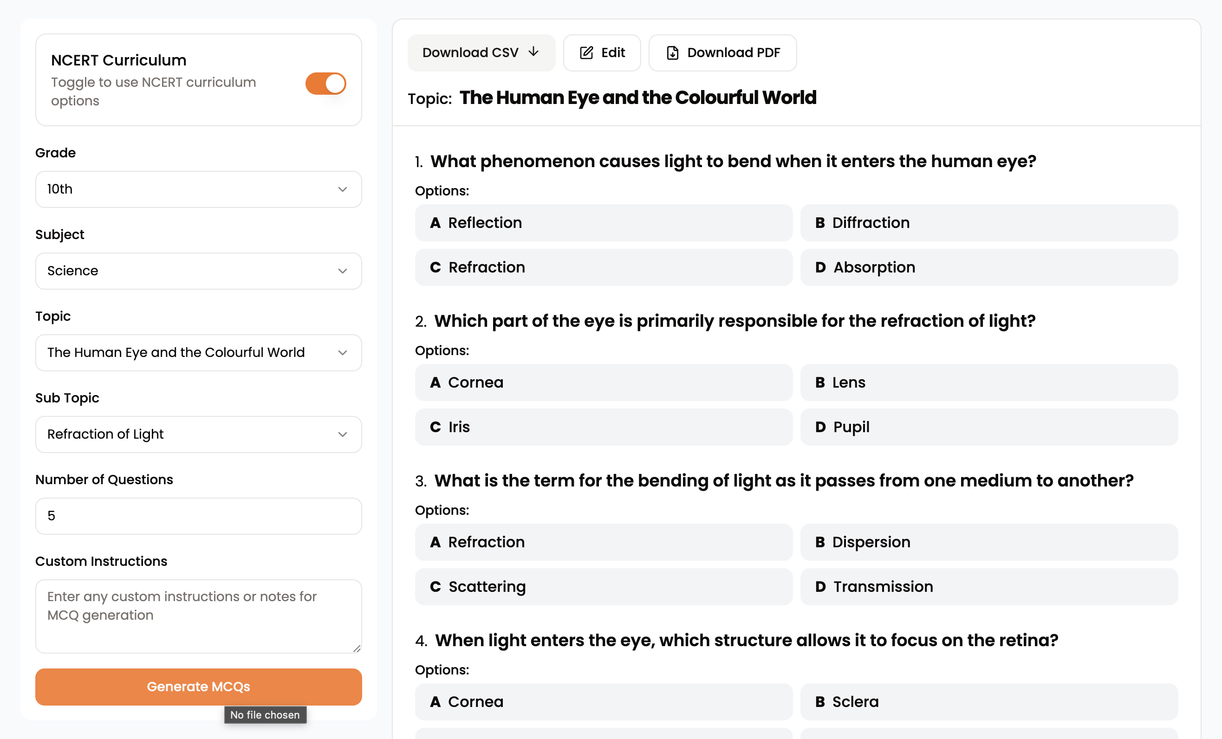The height and width of the screenshot is (739, 1222).
Task: Expand the Topic dropdown
Action: (x=198, y=353)
